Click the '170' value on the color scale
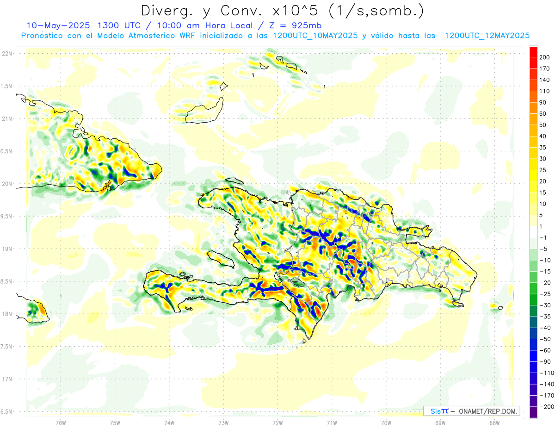The height and width of the screenshot is (429, 555). point(544,68)
